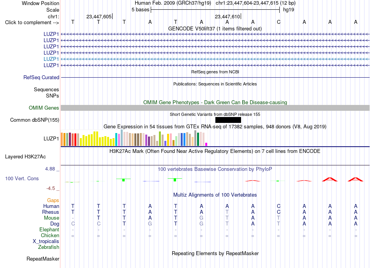This screenshot has height=268, width=370.
Task: Click the 'Click to complement -->' label
Action: [32, 23]
